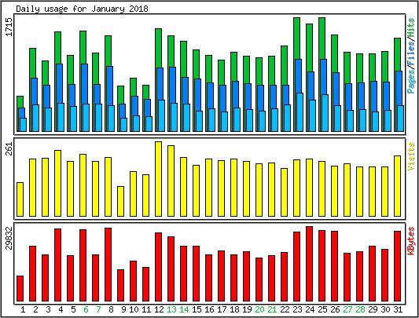Click day 1 label on the x-axis
The width and height of the screenshot is (419, 318).
(x=23, y=309)
